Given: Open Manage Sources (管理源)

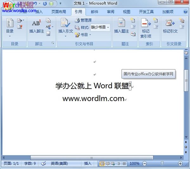Looking at the screenshot, I should click(83, 20).
